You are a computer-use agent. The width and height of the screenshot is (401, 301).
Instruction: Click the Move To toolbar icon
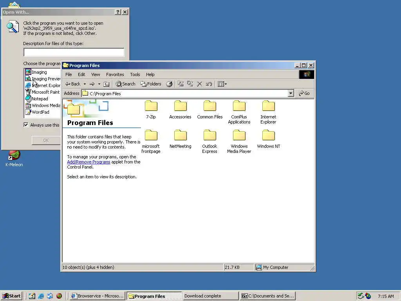[x=181, y=84]
